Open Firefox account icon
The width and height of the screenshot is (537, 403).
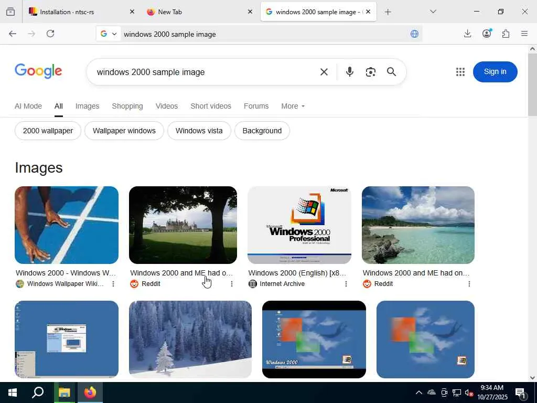point(487,33)
